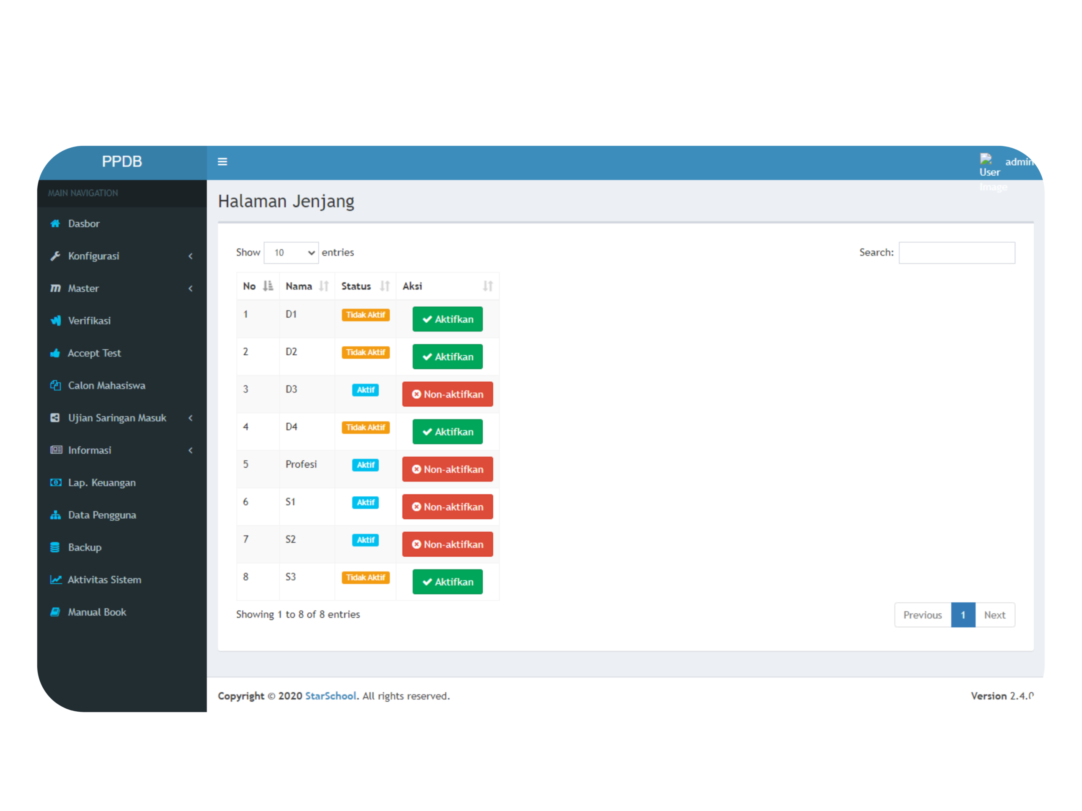Activate the D1 jenjang with Aktifkan
This screenshot has width=1082, height=811.
point(447,319)
